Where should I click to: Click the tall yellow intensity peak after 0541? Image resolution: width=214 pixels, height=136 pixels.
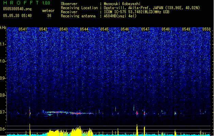30,130
